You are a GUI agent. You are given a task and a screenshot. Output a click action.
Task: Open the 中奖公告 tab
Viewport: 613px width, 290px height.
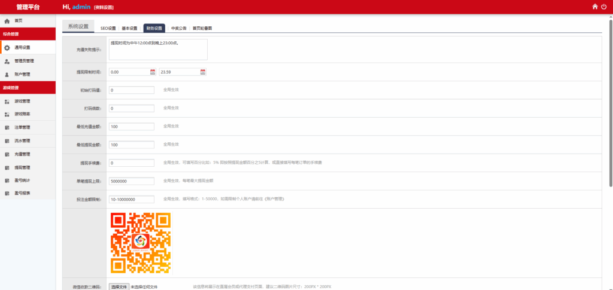(179, 28)
